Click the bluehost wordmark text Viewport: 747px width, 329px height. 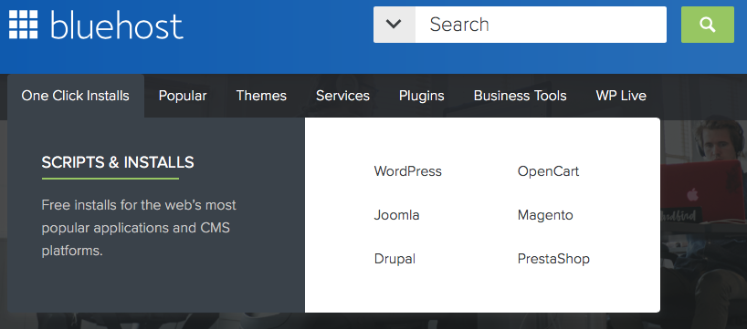(117, 26)
